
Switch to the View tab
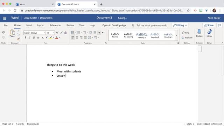(x=82, y=25)
